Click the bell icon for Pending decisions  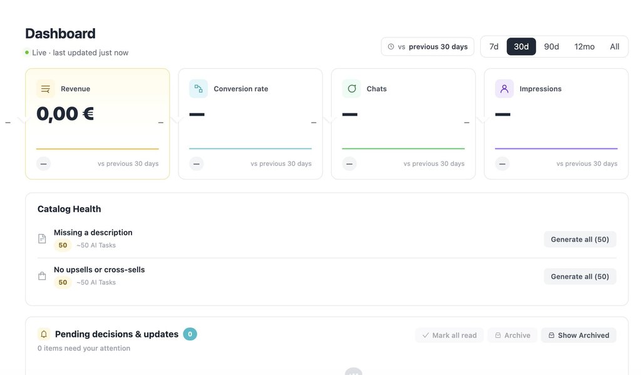tap(44, 334)
